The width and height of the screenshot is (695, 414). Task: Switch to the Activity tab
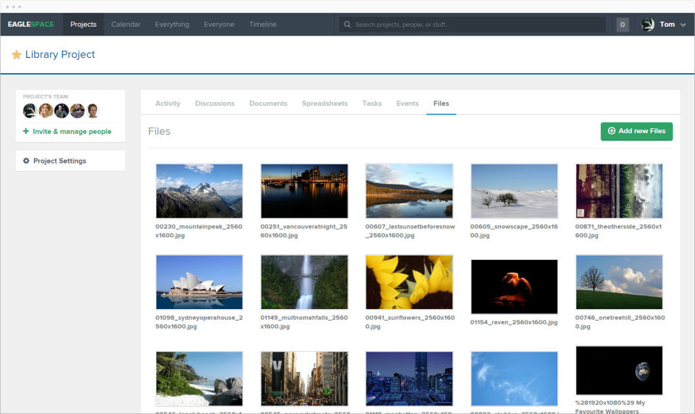click(167, 103)
